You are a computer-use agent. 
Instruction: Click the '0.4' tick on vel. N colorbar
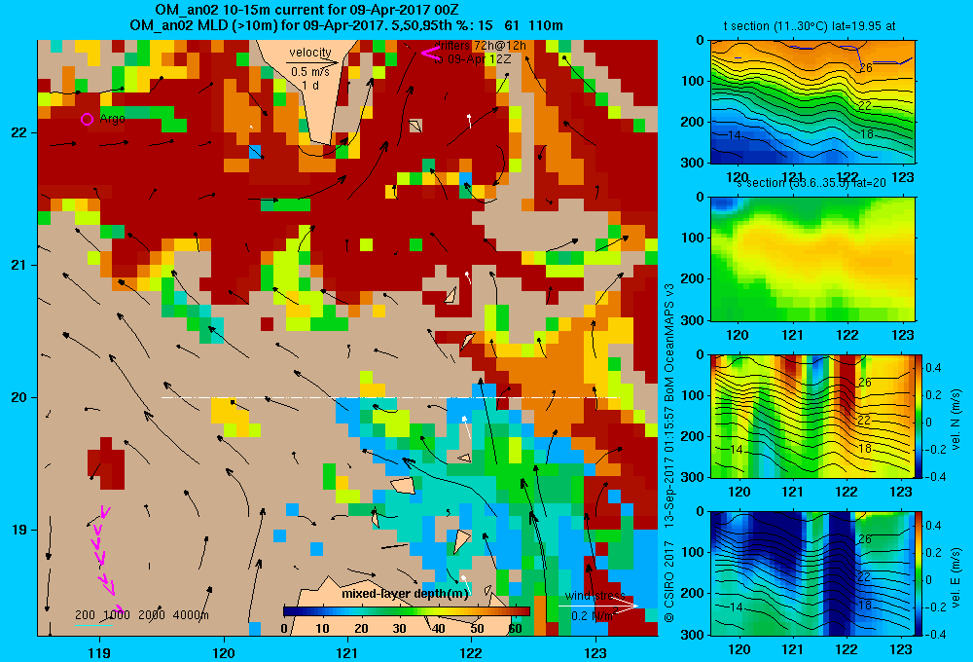coord(933,368)
